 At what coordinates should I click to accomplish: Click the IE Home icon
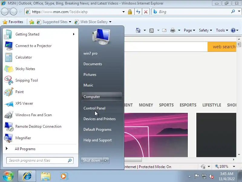[138, 30]
